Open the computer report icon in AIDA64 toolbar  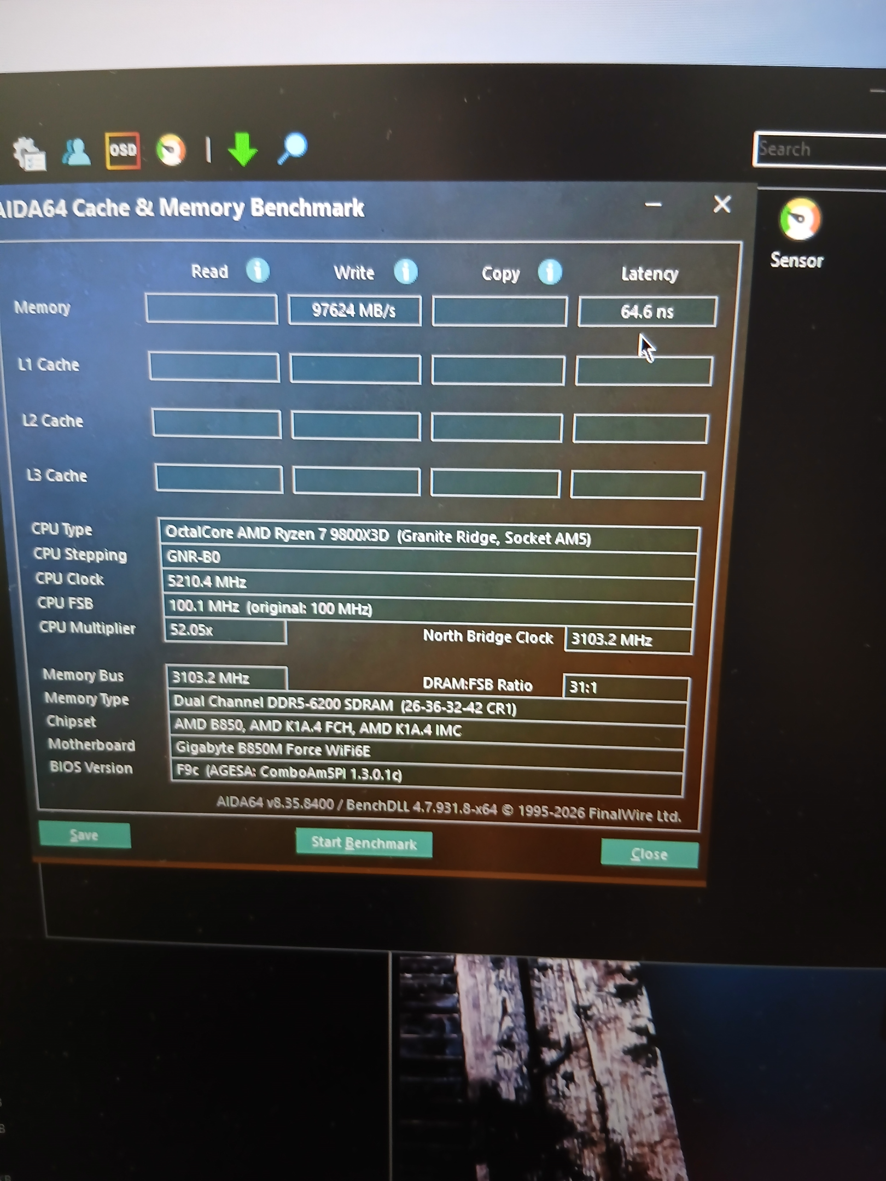point(30,153)
